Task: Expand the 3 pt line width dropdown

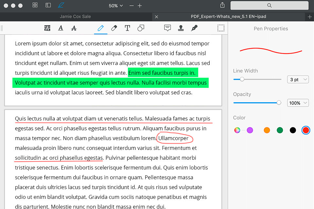Action: 298,79
